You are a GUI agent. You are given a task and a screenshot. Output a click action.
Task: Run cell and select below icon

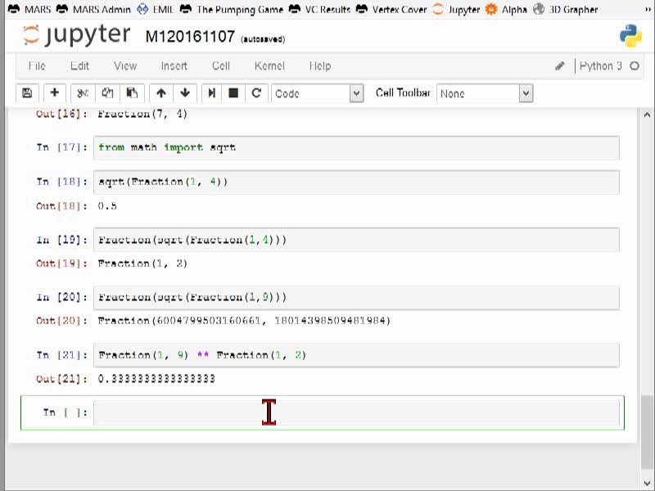[212, 93]
